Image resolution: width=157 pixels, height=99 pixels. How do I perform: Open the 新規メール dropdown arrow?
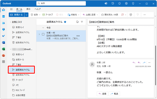pyautogui.click(x=26, y=15)
